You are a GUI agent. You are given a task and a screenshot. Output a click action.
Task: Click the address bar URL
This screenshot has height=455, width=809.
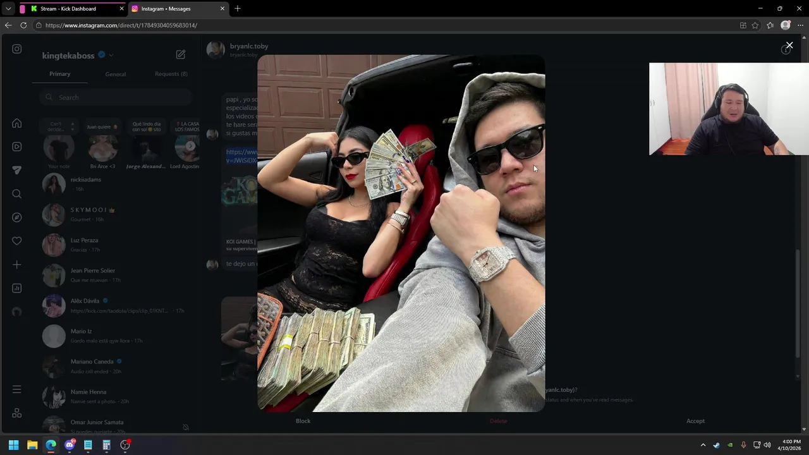click(x=121, y=25)
